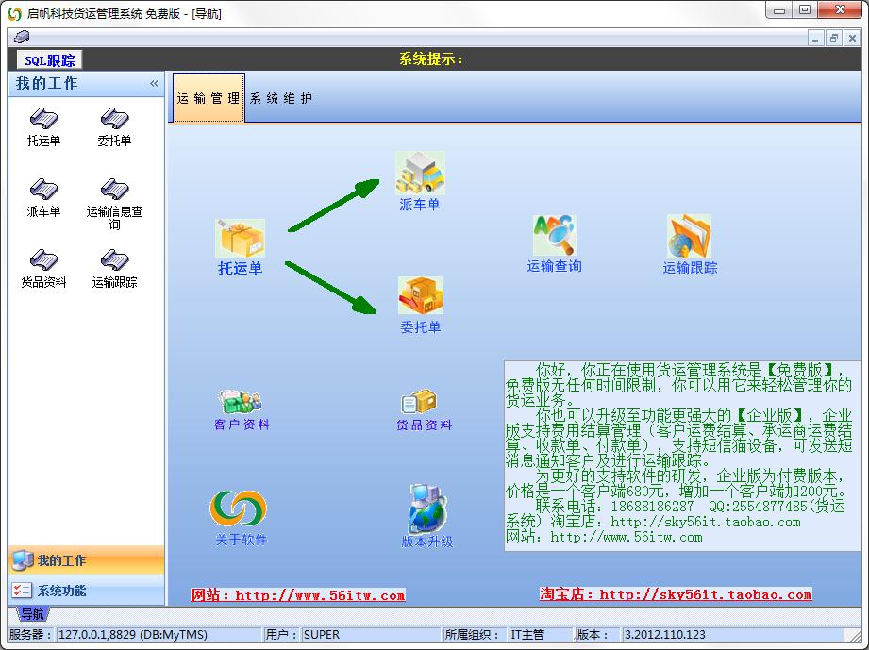Open 运输信息查询 in the sidebar
Image resolution: width=869 pixels, height=650 pixels.
tap(115, 204)
